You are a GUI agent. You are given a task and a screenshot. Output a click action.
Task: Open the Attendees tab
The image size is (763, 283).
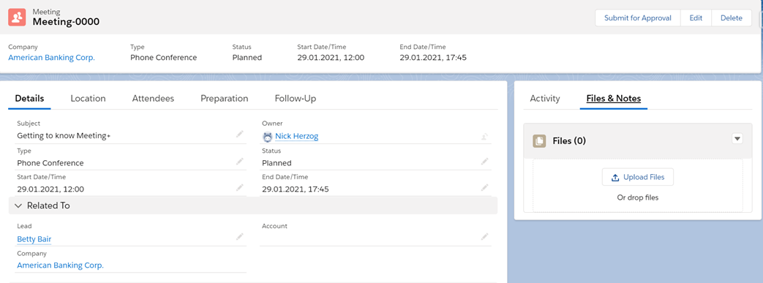(154, 98)
